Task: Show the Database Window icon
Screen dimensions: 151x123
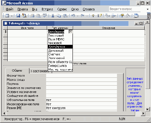Action: pos(136,16)
